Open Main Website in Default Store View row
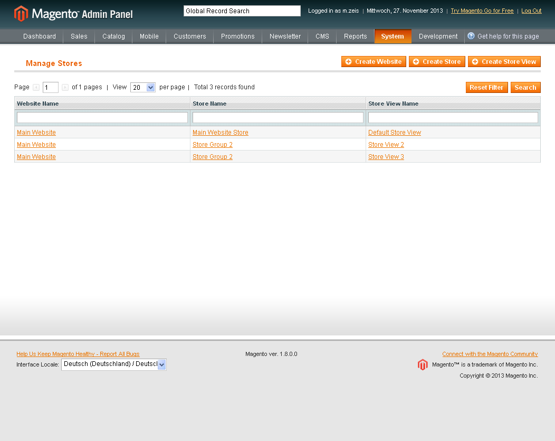This screenshot has width=555, height=441. [x=36, y=133]
